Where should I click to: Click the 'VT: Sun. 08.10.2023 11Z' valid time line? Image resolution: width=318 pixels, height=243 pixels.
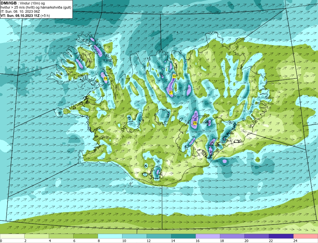pos(25,16)
